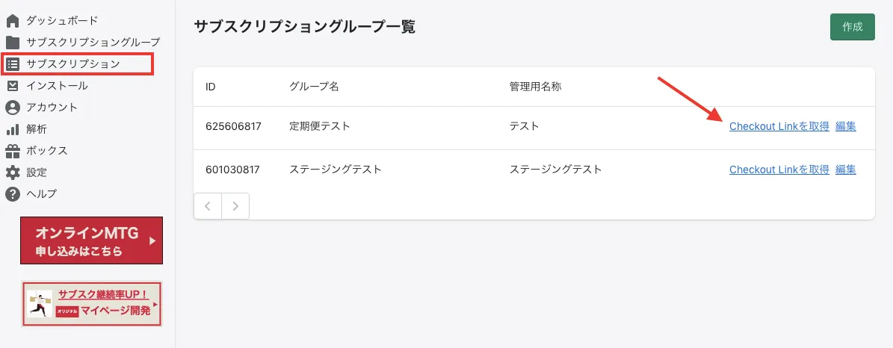This screenshot has height=348, width=893.
Task: Click the account person icon
Action: click(13, 108)
